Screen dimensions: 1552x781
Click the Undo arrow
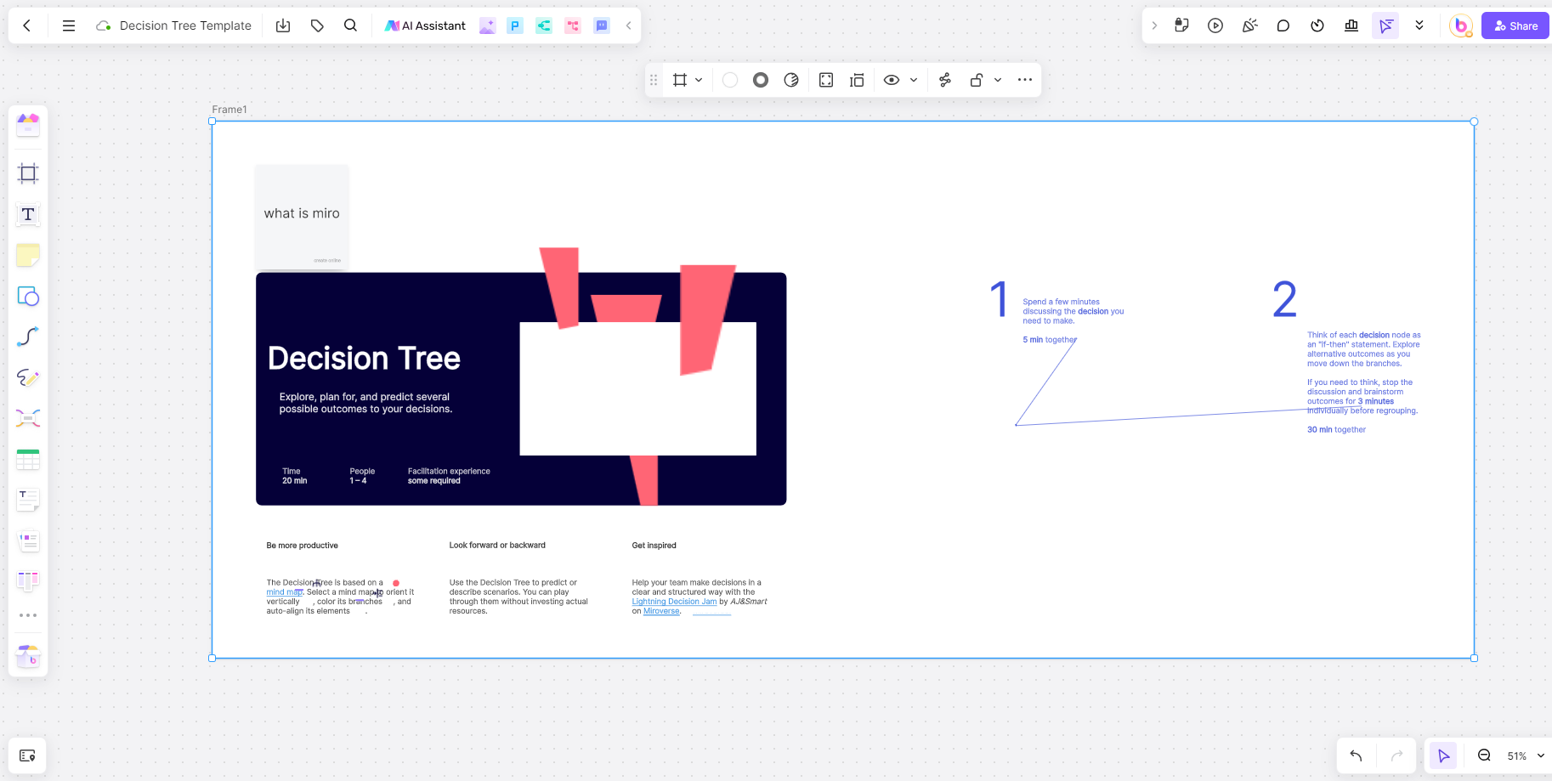coord(1356,756)
